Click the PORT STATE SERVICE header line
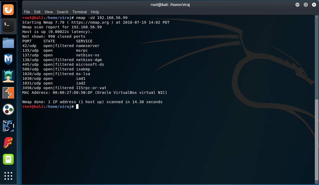Screen dimensions: 319x185 click(x=57, y=41)
